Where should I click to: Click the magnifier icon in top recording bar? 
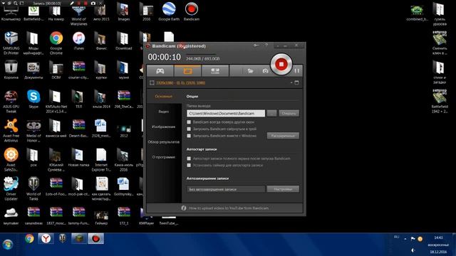coord(15,3)
